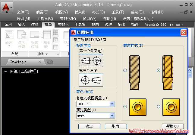195x135 pixels.
Task: Open the dropdown arrow beside ribbon toggle
Action: pos(182,25)
